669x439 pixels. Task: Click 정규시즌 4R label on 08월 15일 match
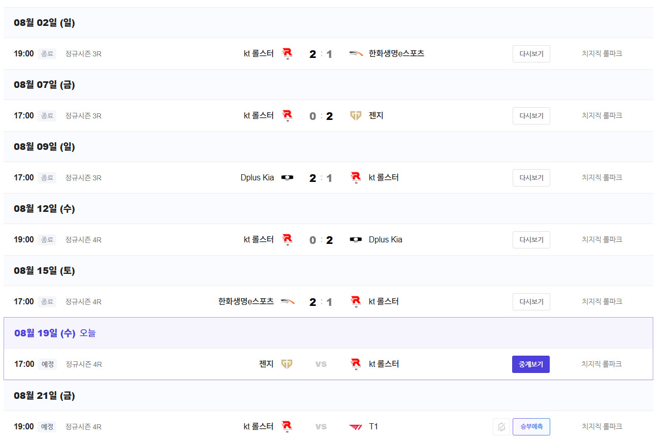[x=83, y=302]
